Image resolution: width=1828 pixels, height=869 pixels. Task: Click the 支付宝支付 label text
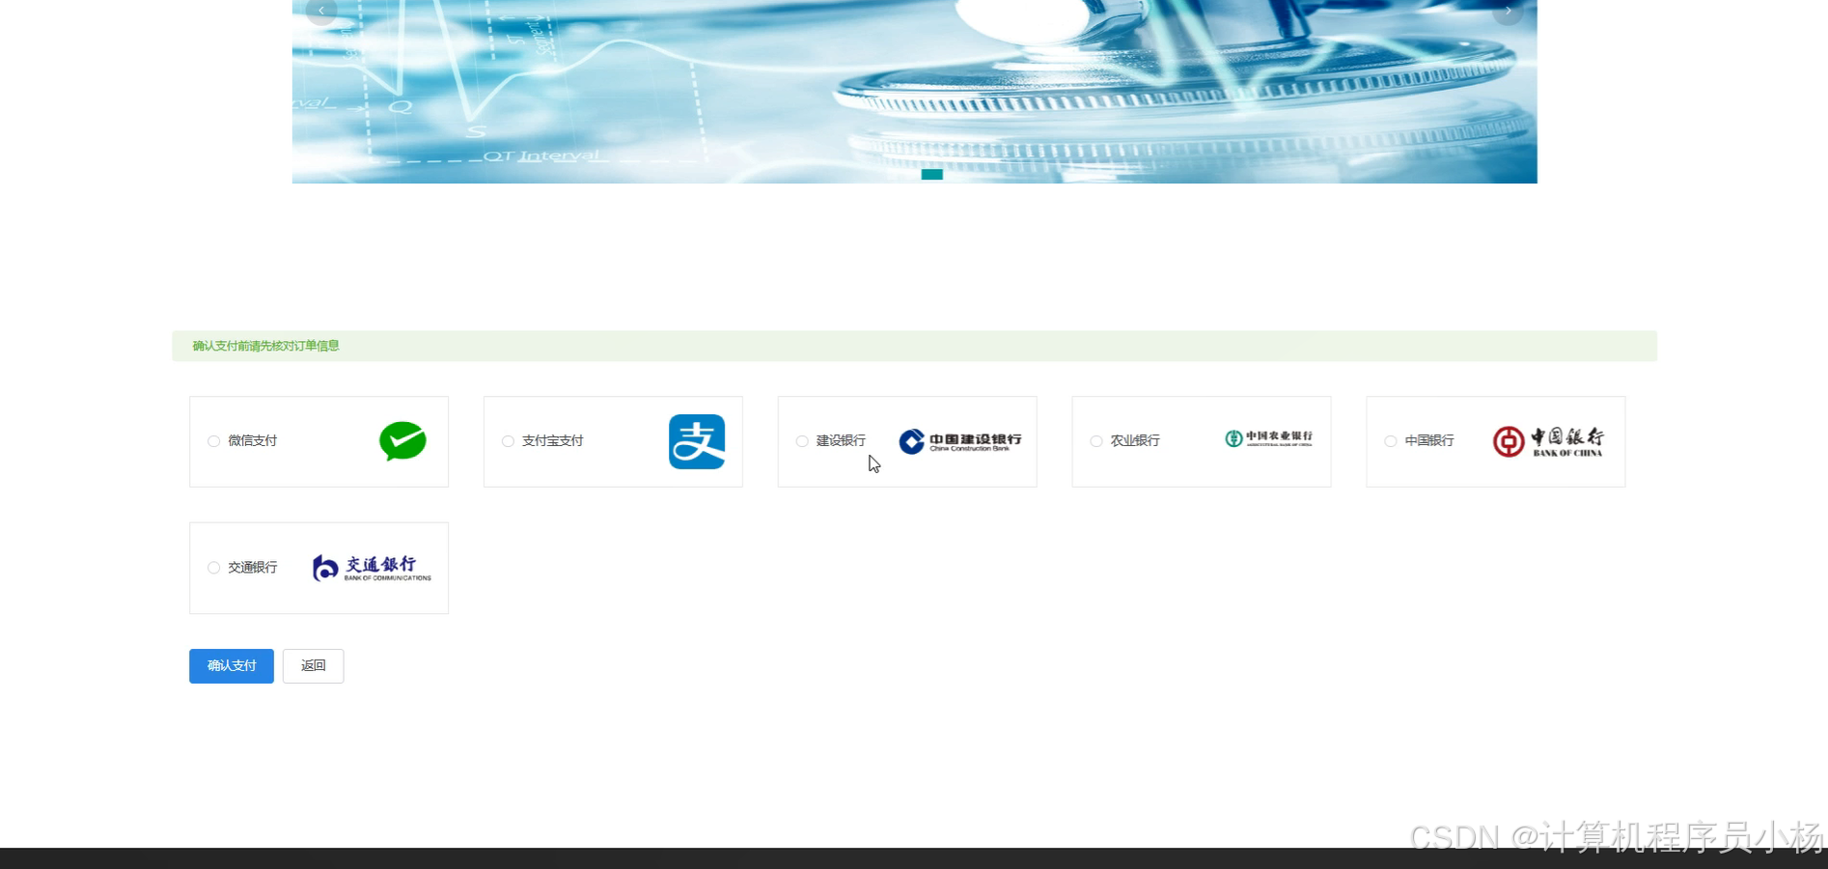[x=553, y=441]
